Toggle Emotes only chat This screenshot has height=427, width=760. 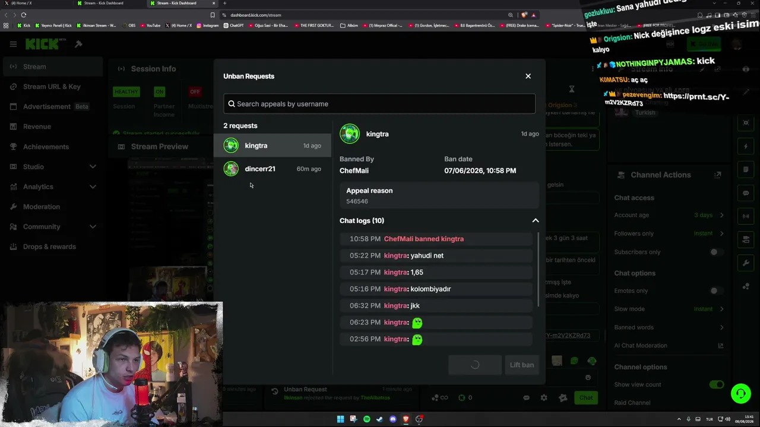pyautogui.click(x=717, y=291)
